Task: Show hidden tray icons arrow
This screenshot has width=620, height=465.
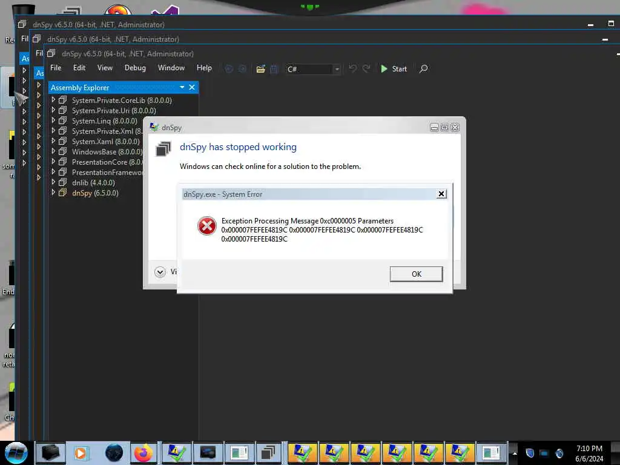Action: pyautogui.click(x=515, y=453)
